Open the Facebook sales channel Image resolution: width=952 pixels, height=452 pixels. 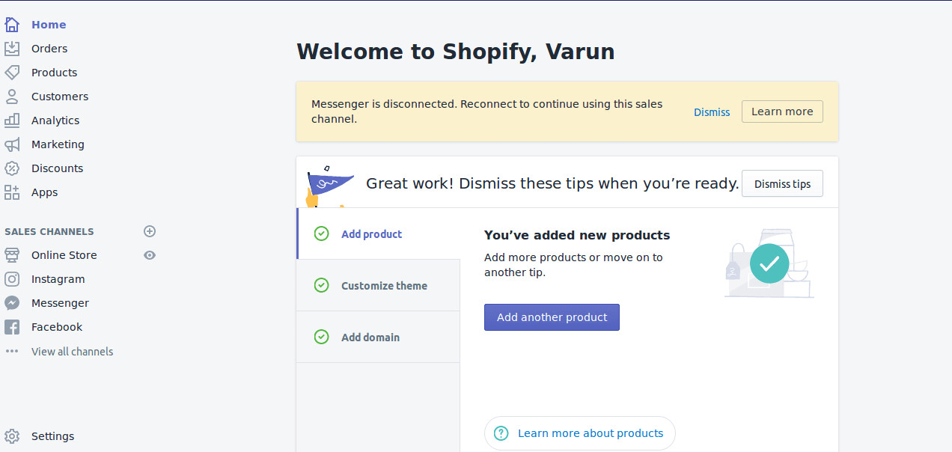tap(57, 327)
